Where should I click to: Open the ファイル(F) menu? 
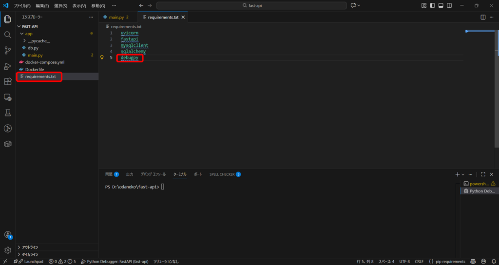click(x=22, y=5)
